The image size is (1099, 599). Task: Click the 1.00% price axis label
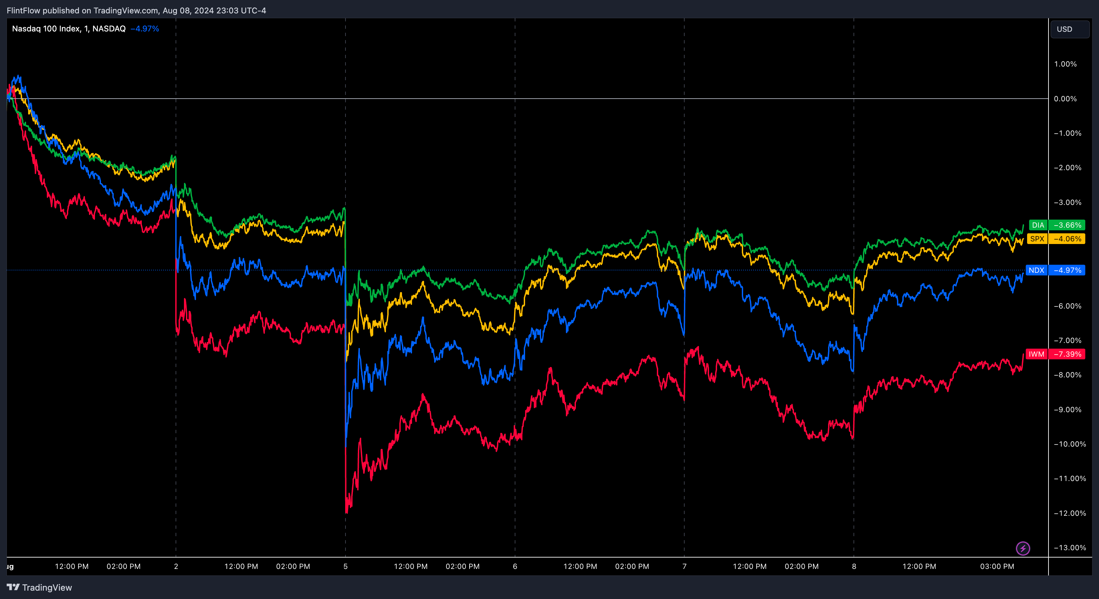coord(1065,64)
